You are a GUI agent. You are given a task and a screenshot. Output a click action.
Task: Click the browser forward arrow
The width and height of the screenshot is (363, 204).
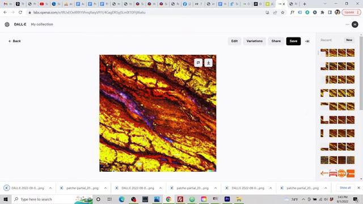12,12
